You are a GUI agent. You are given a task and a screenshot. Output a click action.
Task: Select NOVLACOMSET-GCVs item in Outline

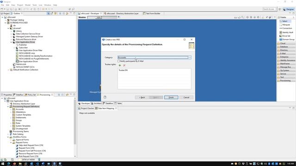[x=25, y=67]
